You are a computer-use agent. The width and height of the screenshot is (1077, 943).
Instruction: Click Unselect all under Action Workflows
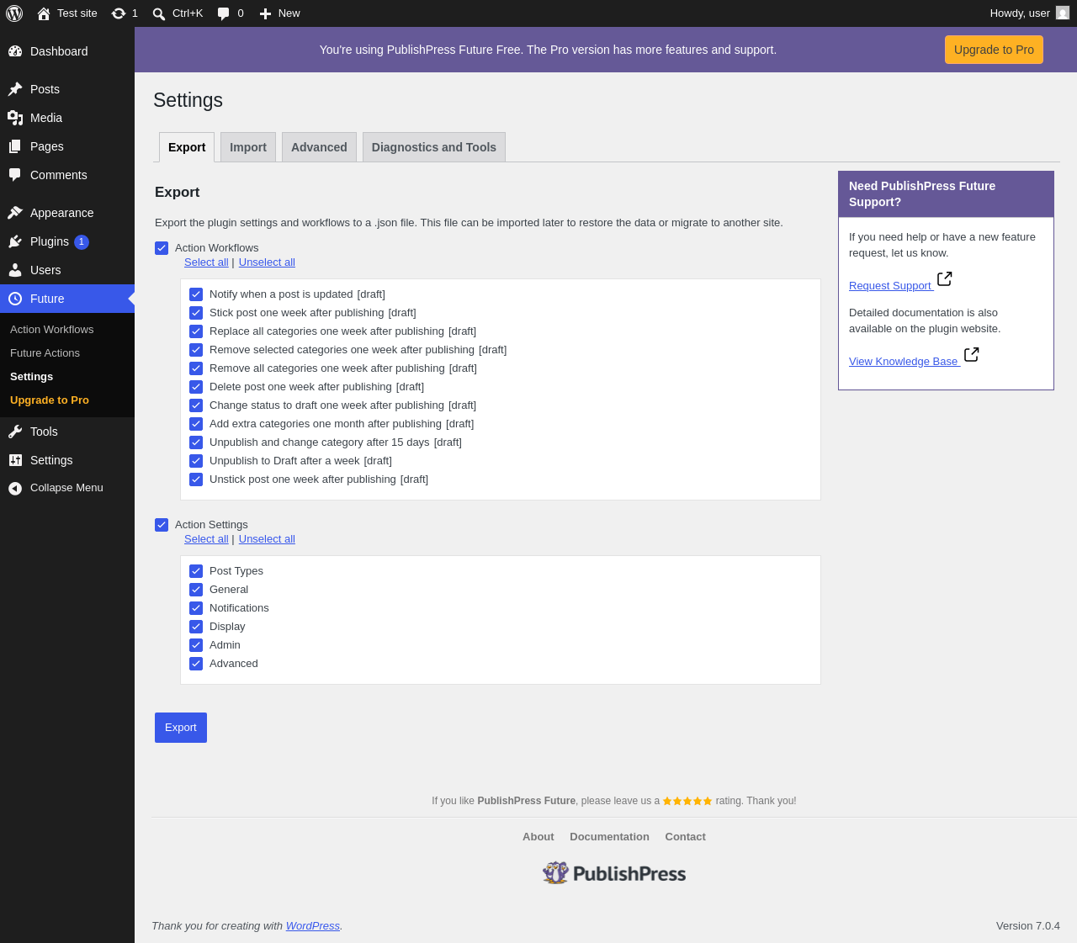click(x=267, y=262)
